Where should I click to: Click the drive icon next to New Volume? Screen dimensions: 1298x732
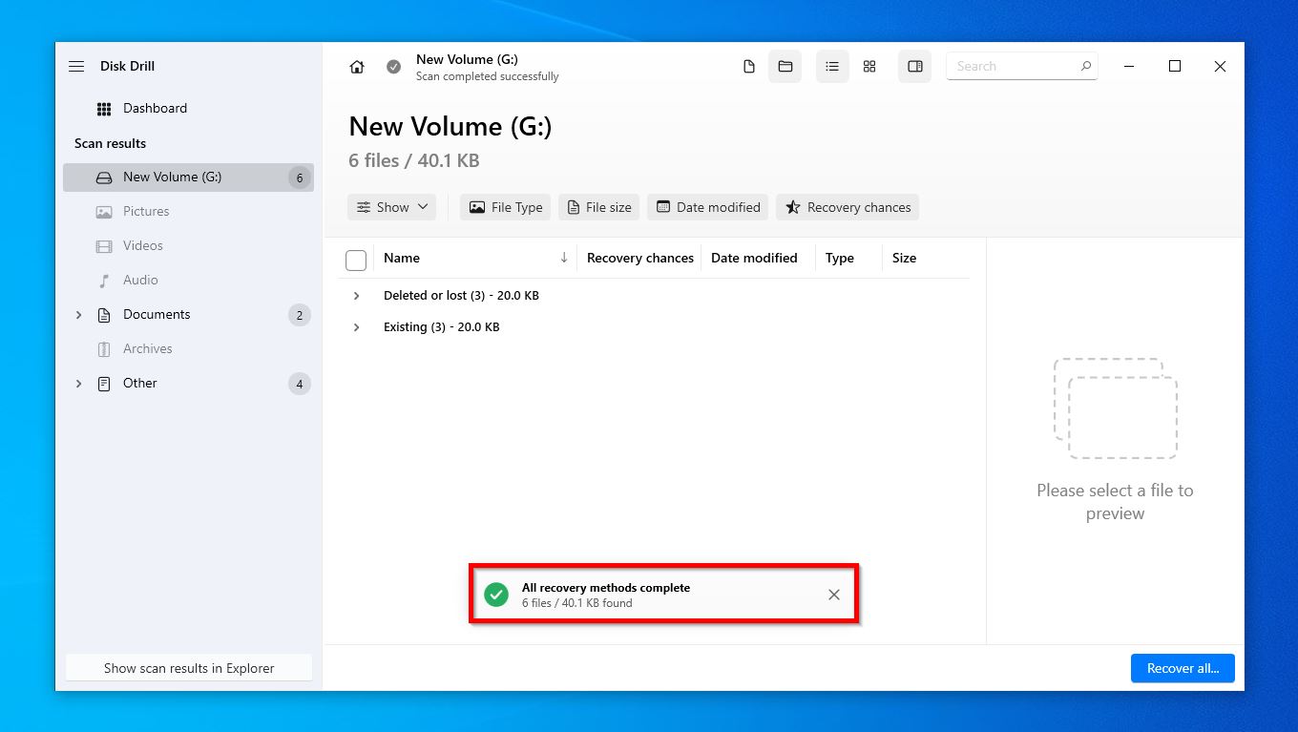104,178
